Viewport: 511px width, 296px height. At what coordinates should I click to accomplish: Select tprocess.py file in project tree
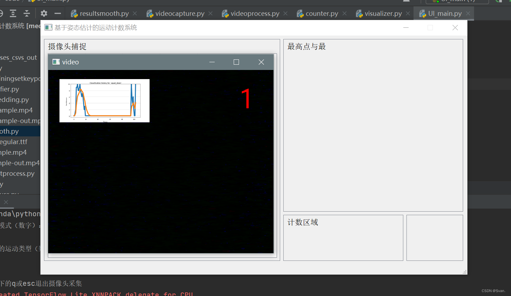(17, 173)
